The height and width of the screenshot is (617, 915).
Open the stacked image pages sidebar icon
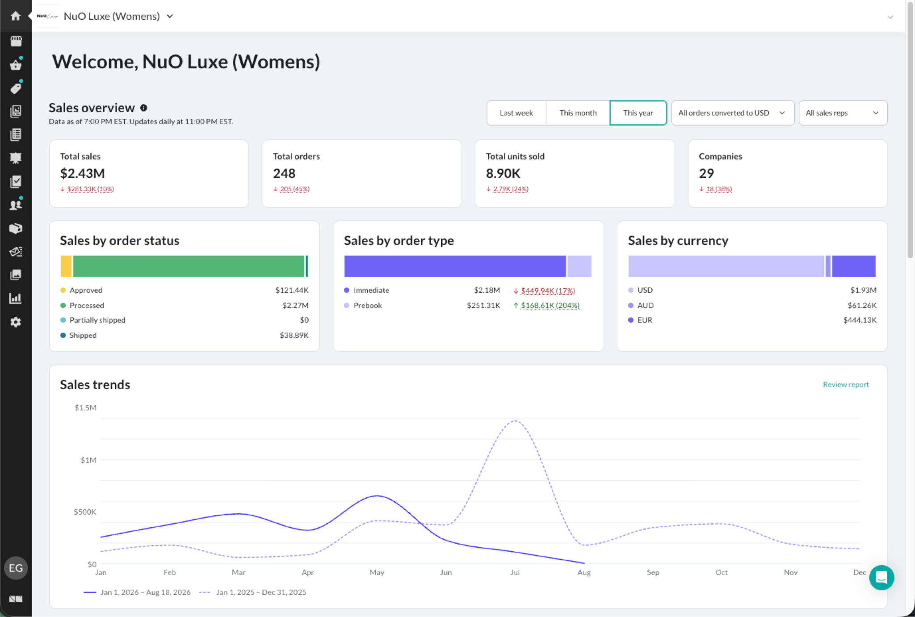click(16, 111)
